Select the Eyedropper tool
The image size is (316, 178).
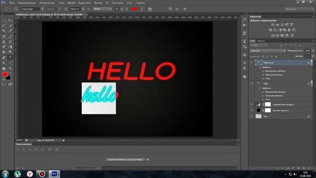click(x=10, y=31)
